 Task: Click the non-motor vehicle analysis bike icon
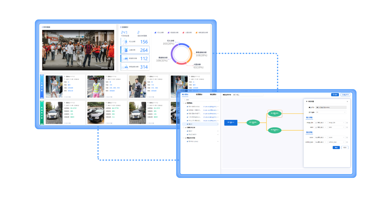pos(126,67)
